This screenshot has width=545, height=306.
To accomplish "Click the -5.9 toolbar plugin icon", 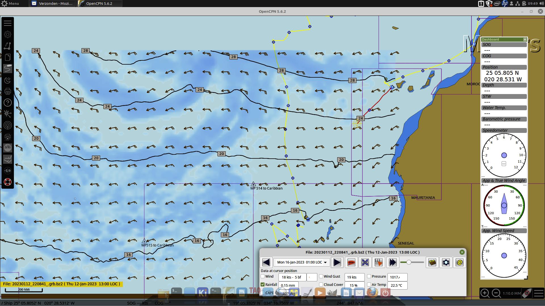I will 8,171.
